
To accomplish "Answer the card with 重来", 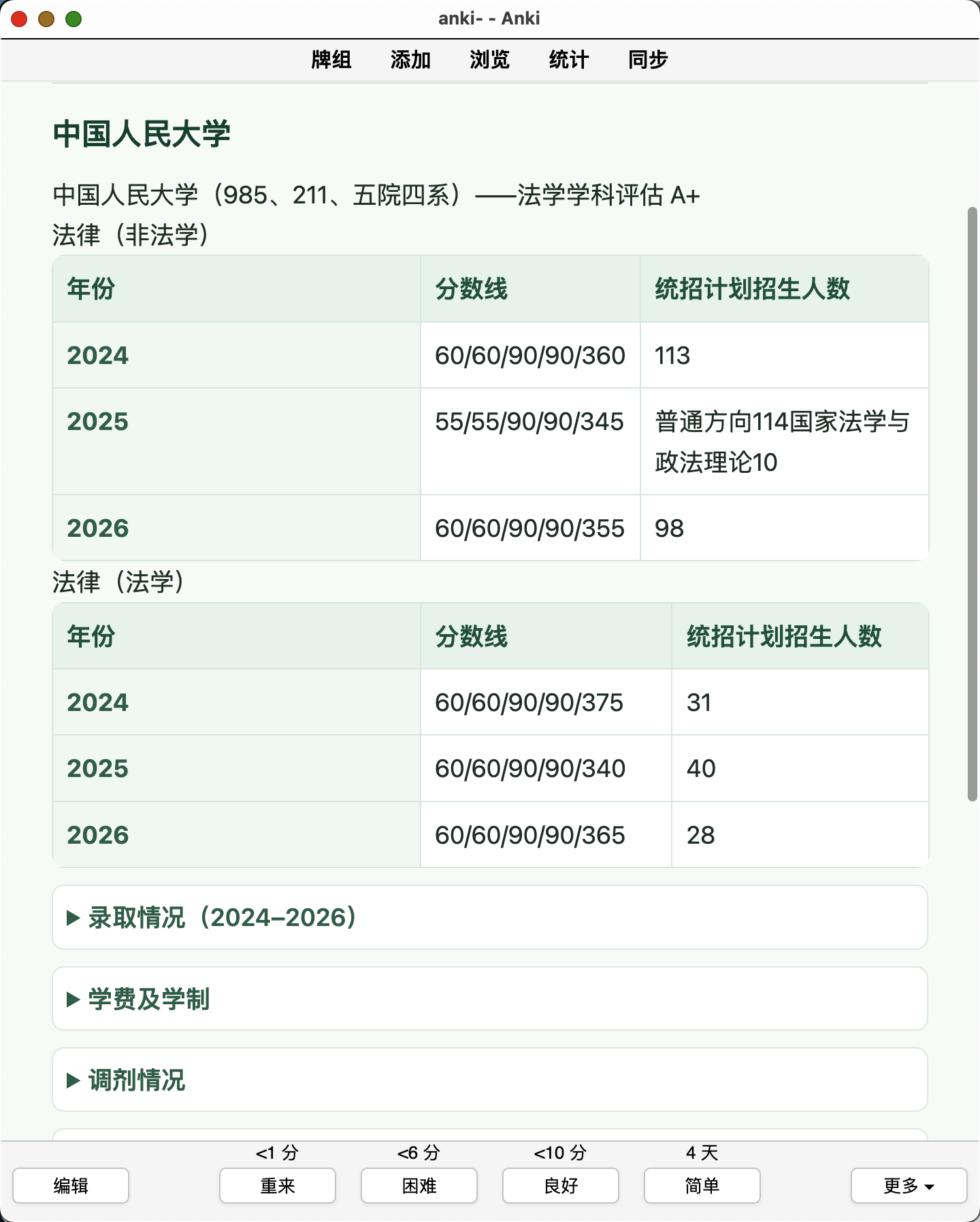I will tap(278, 1185).
